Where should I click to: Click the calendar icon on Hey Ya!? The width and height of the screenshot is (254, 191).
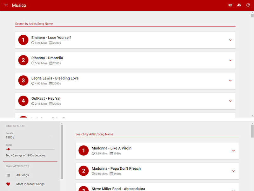pos(51,104)
